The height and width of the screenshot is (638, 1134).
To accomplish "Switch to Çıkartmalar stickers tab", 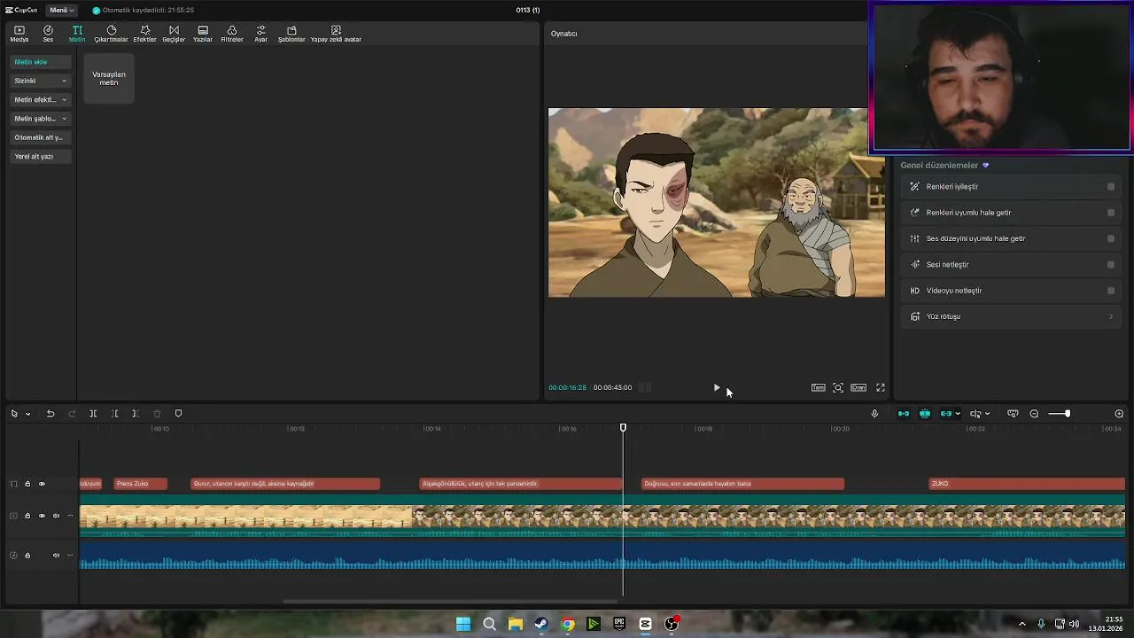I will (x=112, y=34).
